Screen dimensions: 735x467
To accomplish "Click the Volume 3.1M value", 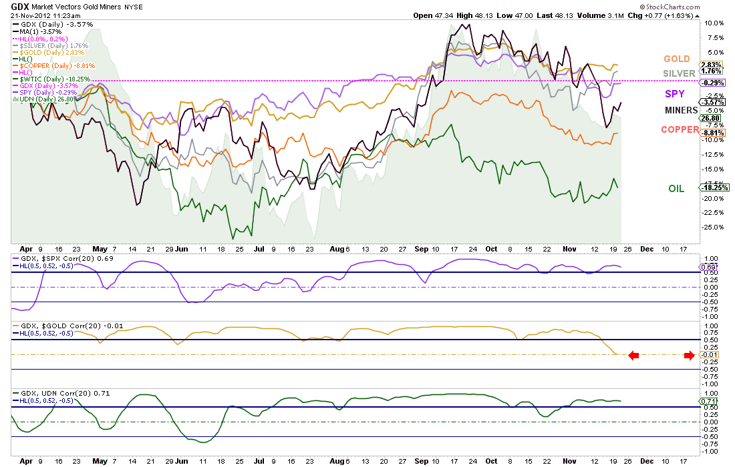I will [600, 15].
